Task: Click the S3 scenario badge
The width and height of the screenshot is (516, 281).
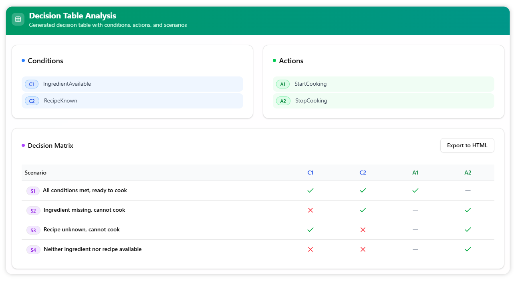Action: pos(33,230)
